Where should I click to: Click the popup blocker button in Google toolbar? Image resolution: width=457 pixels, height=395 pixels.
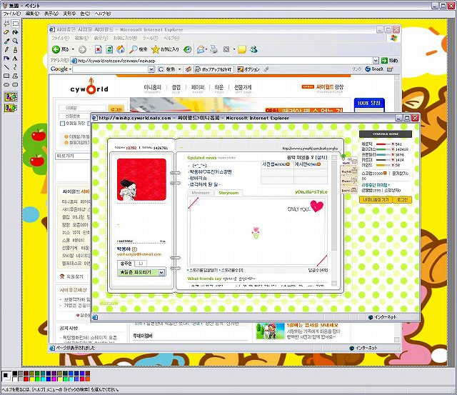tap(214, 69)
